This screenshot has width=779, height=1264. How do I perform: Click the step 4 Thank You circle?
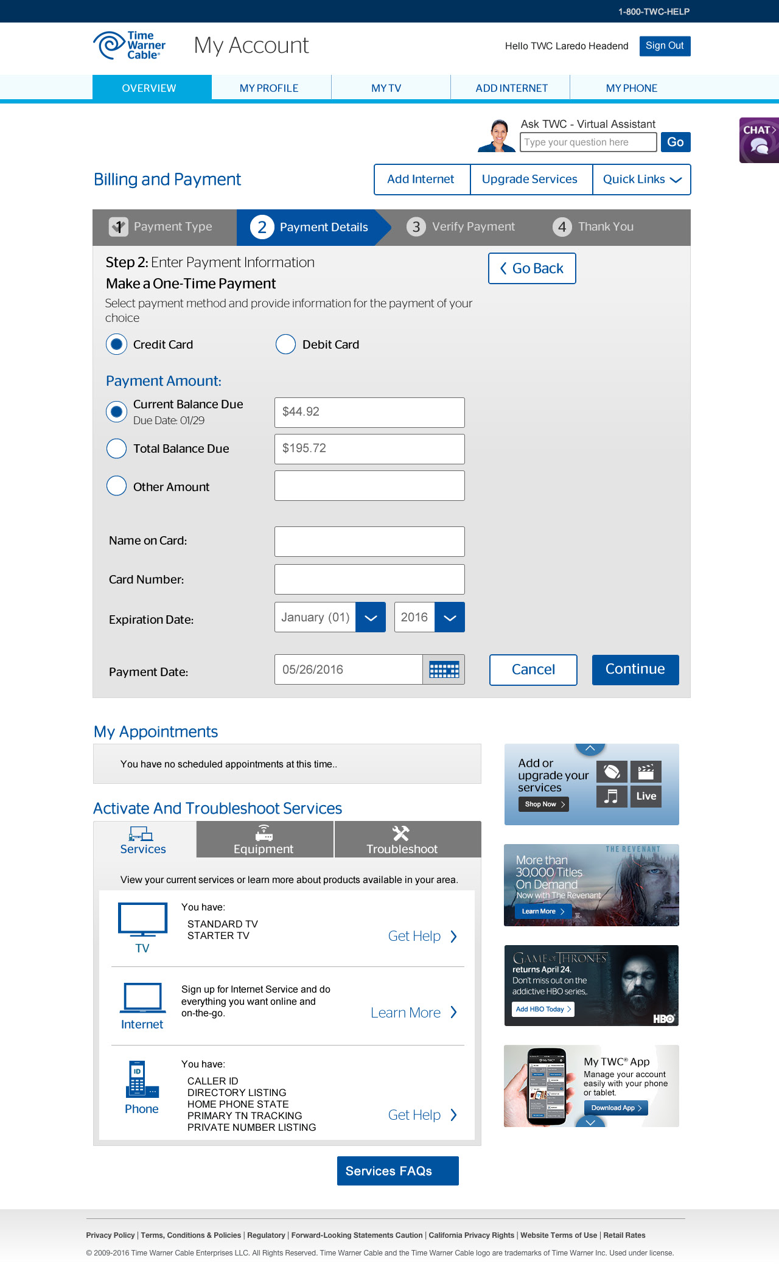[562, 227]
